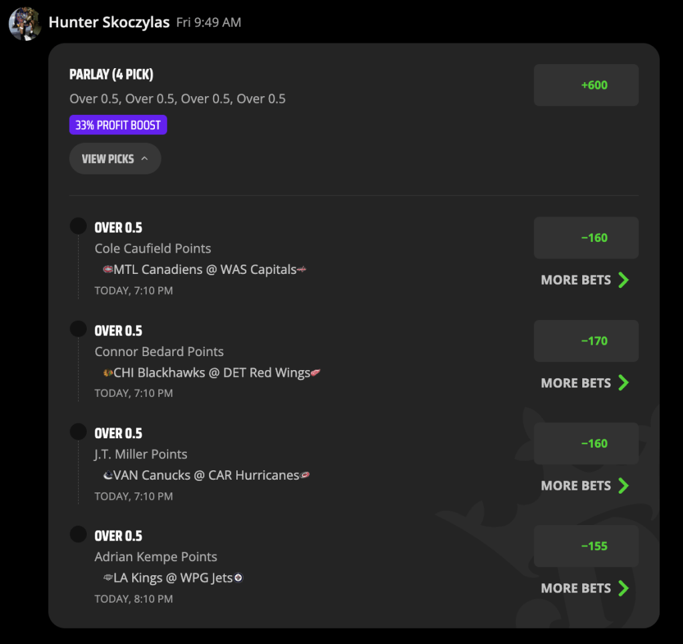This screenshot has height=644, width=683.
Task: Click the Detroit Red Wings team logo
Action: coord(315,373)
